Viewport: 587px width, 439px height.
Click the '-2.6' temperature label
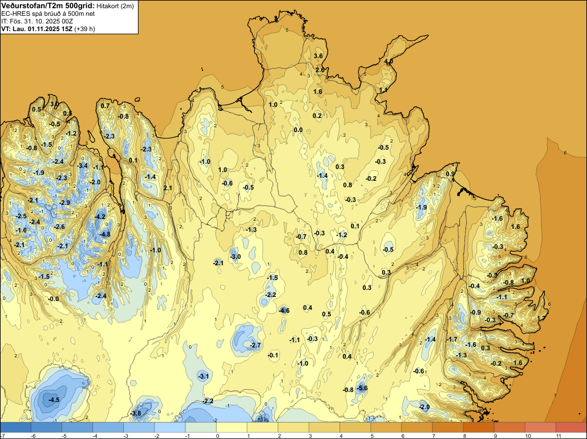click(59, 227)
